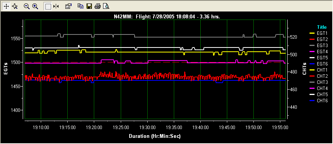Click the blue CHT6 legend swatch
This screenshot has height=144, width=333.
312,100
